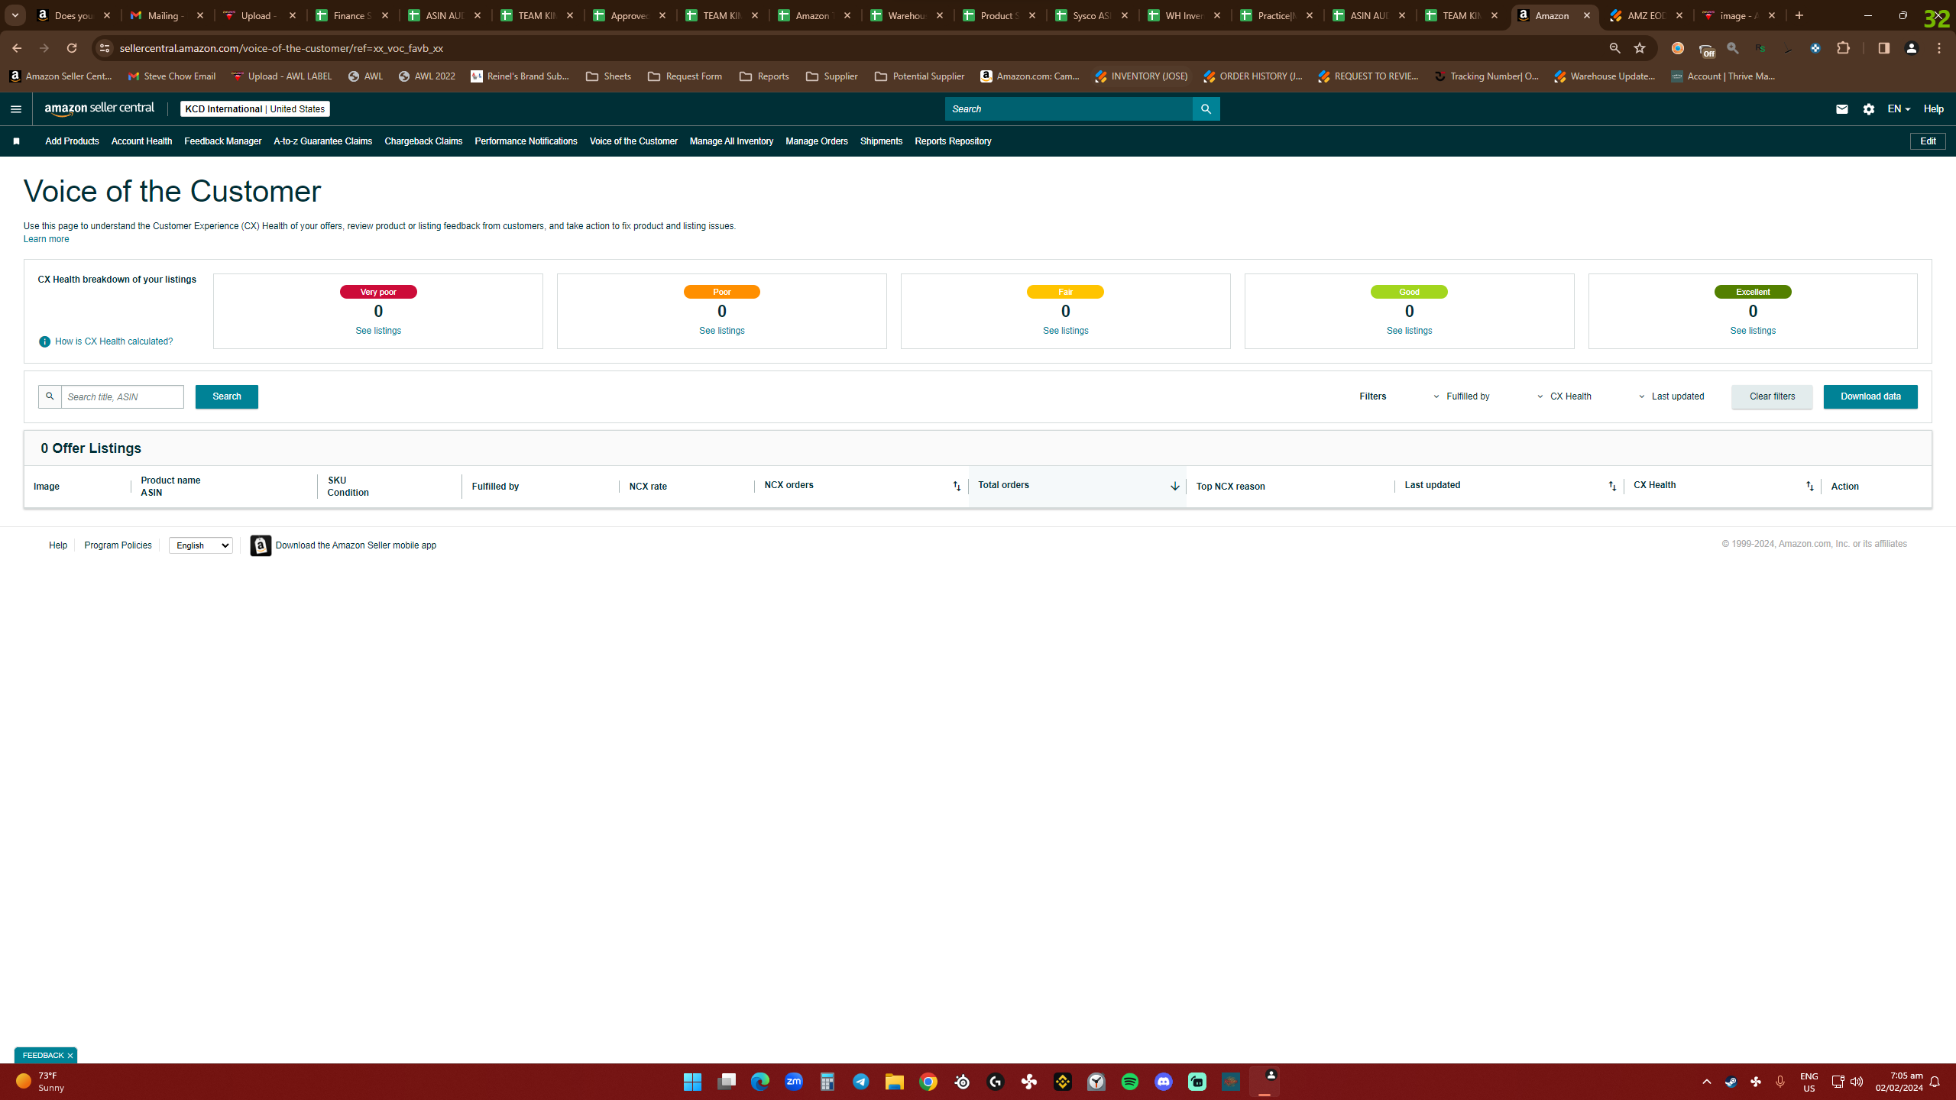Viewport: 1956px width, 1100px height.
Task: Click the search magnifier button in Seller Central header
Action: 1206,109
